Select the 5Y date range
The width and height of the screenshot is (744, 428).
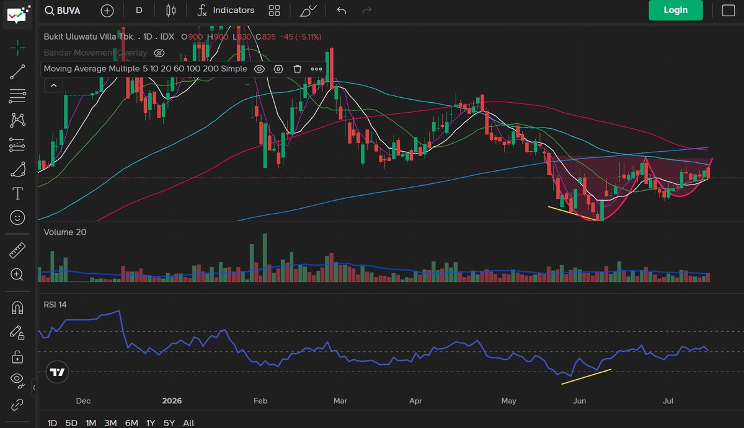click(169, 423)
